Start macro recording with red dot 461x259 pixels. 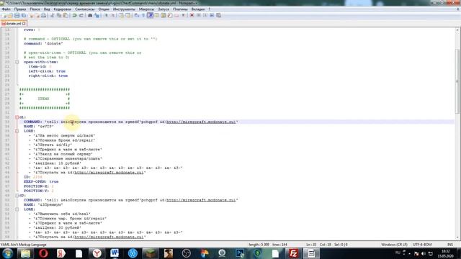pos(192,15)
